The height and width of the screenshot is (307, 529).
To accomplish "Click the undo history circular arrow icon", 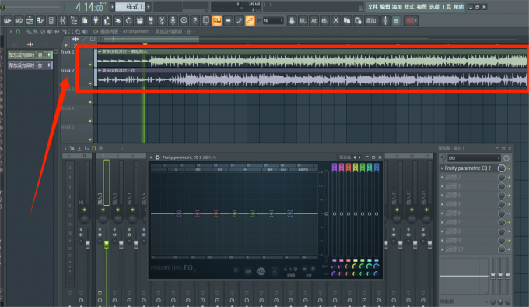I will [128, 21].
